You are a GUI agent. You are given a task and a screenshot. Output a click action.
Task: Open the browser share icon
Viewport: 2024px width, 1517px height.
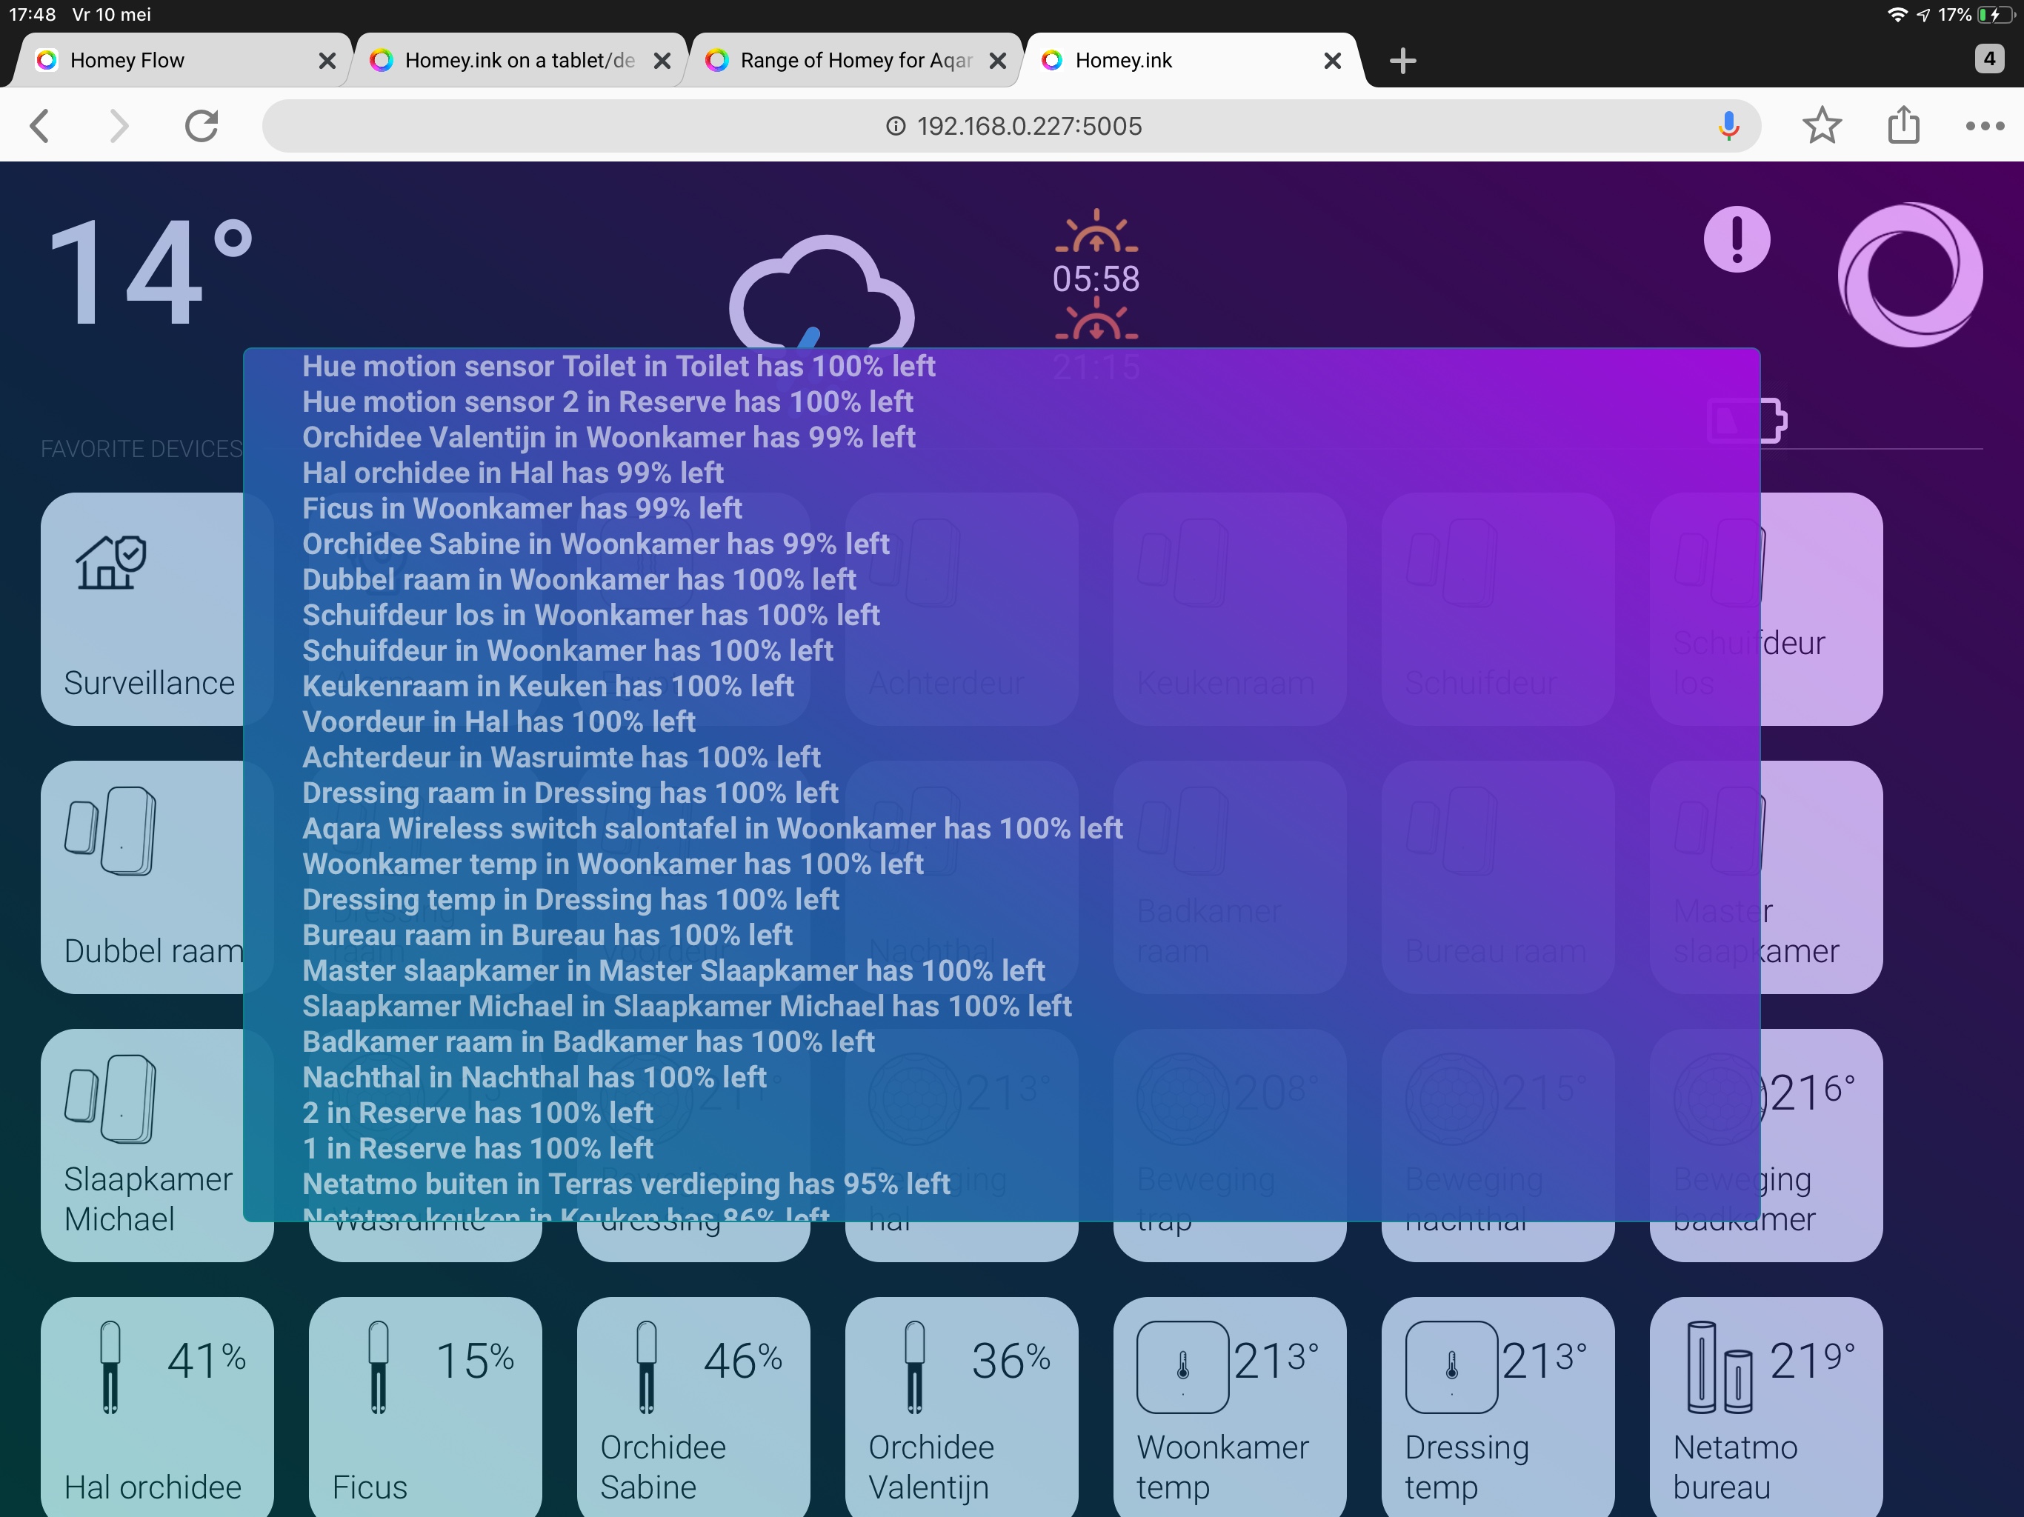(x=1903, y=125)
